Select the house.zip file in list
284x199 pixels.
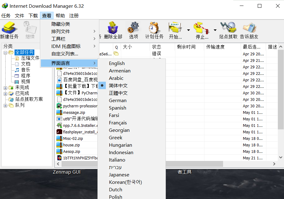[x=71, y=145]
